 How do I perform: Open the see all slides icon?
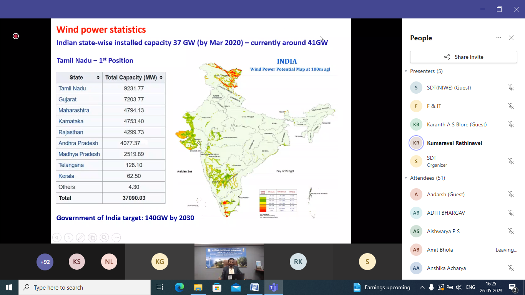pyautogui.click(x=92, y=238)
